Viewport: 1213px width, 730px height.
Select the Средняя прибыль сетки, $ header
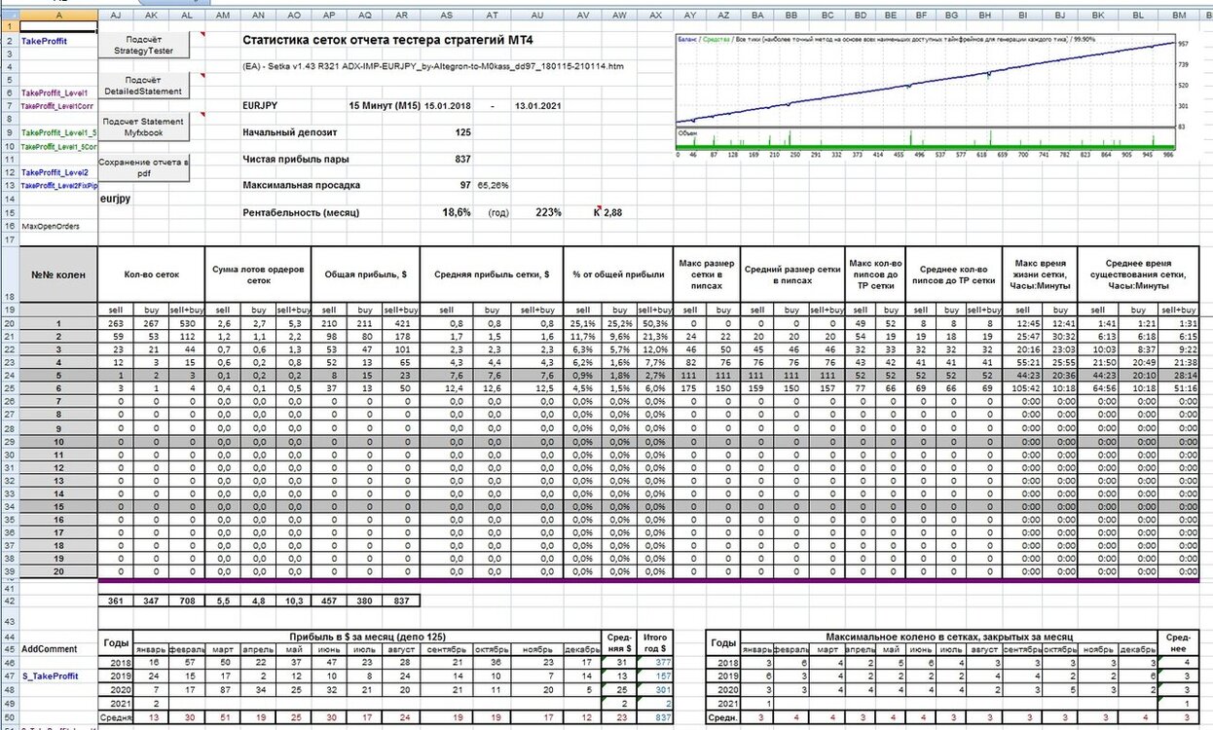492,274
